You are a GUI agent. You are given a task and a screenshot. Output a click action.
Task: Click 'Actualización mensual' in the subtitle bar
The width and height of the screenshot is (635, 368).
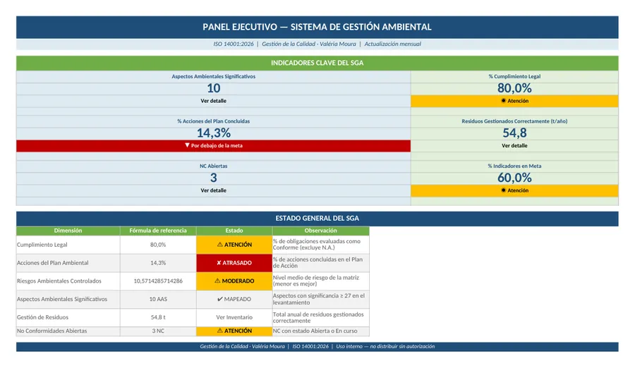(392, 44)
